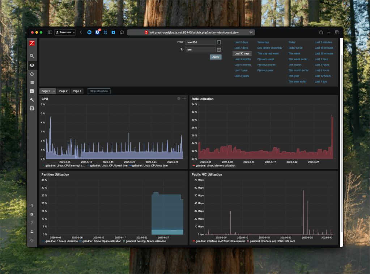
Task: Switch to Page 2 tab
Action: 63,91
